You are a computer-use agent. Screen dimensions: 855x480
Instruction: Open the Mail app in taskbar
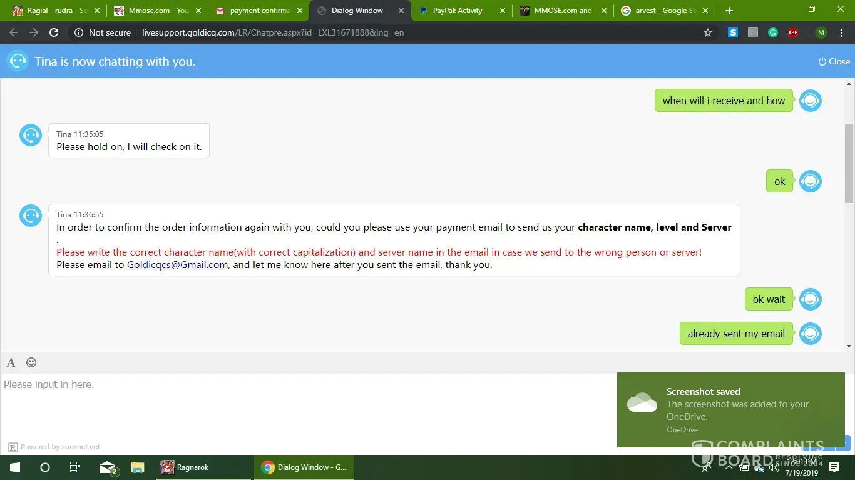click(108, 467)
